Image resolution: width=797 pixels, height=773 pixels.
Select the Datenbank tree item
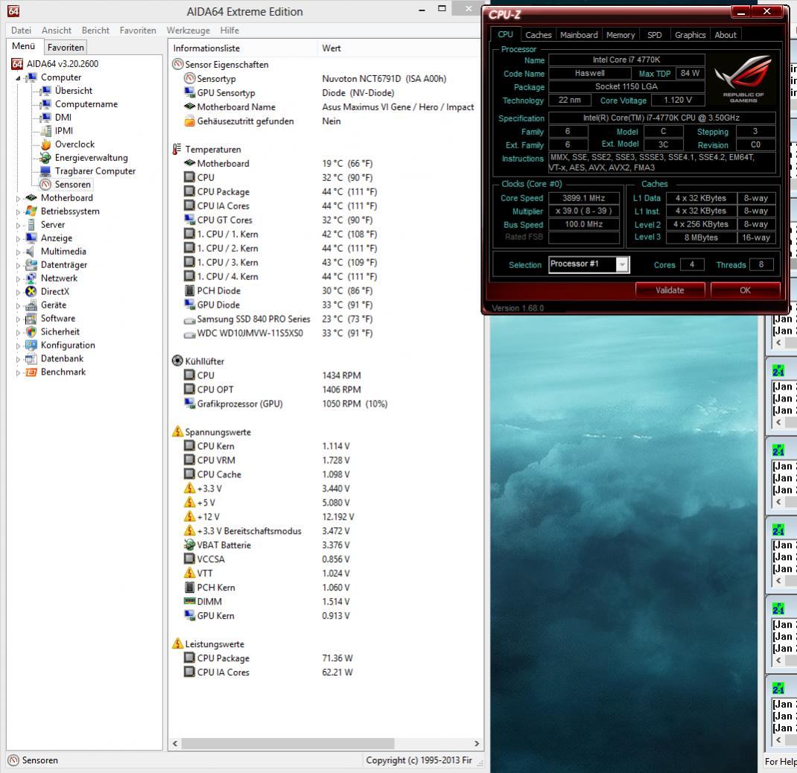[62, 359]
